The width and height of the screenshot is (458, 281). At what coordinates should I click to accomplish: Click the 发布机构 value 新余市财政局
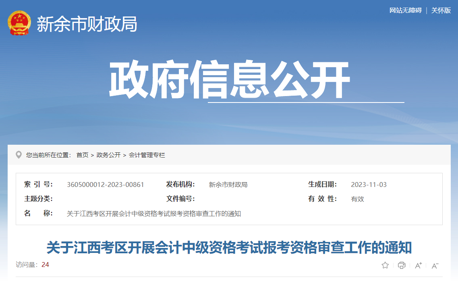(x=228, y=185)
